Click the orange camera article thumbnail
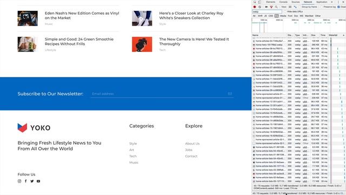The height and width of the screenshot is (195, 346). point(142,44)
